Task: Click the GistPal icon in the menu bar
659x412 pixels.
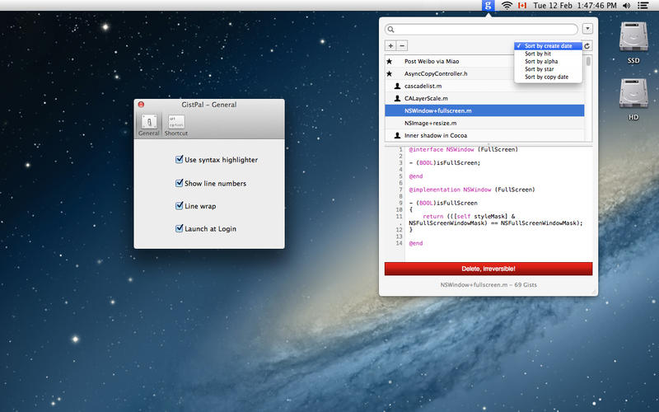Action: [488, 6]
